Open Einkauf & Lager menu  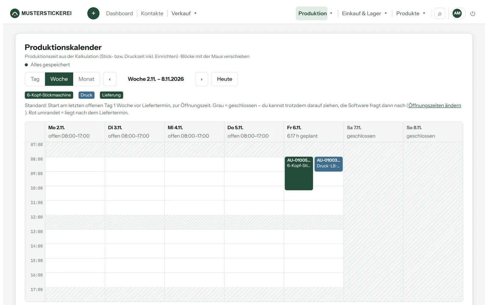pos(361,13)
